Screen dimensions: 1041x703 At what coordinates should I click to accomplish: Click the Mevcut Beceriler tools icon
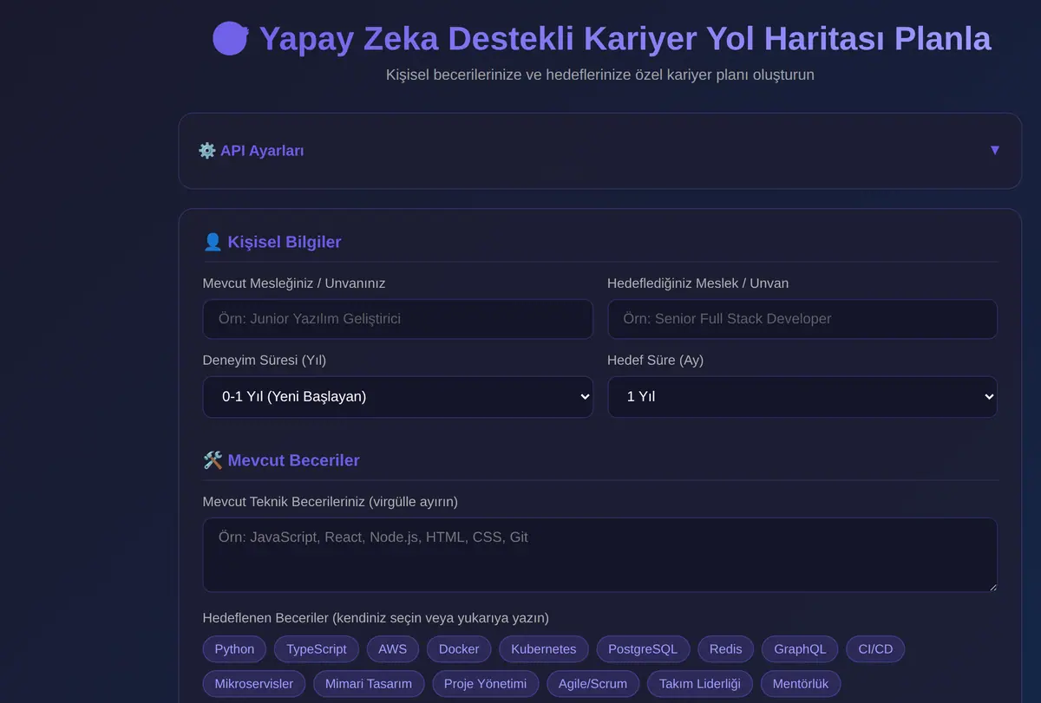pyautogui.click(x=213, y=460)
